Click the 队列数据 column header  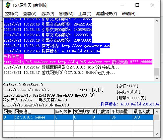click(x=64, y=111)
